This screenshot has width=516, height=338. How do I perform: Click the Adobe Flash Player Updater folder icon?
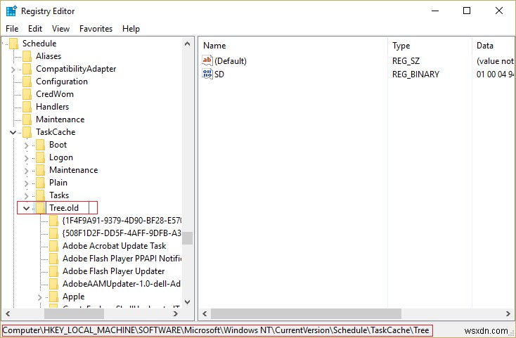[x=53, y=271]
